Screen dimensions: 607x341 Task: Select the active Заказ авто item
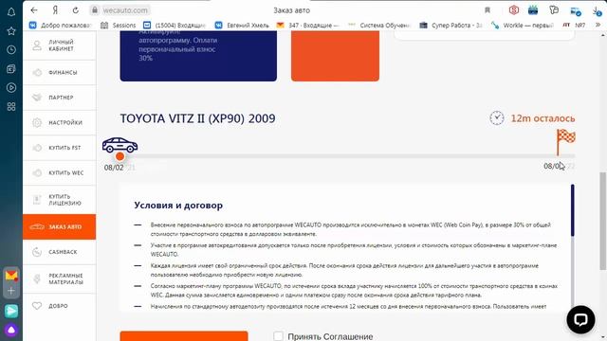click(x=59, y=227)
